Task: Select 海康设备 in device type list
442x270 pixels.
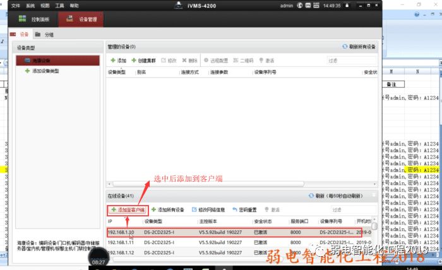Action: click(58, 61)
